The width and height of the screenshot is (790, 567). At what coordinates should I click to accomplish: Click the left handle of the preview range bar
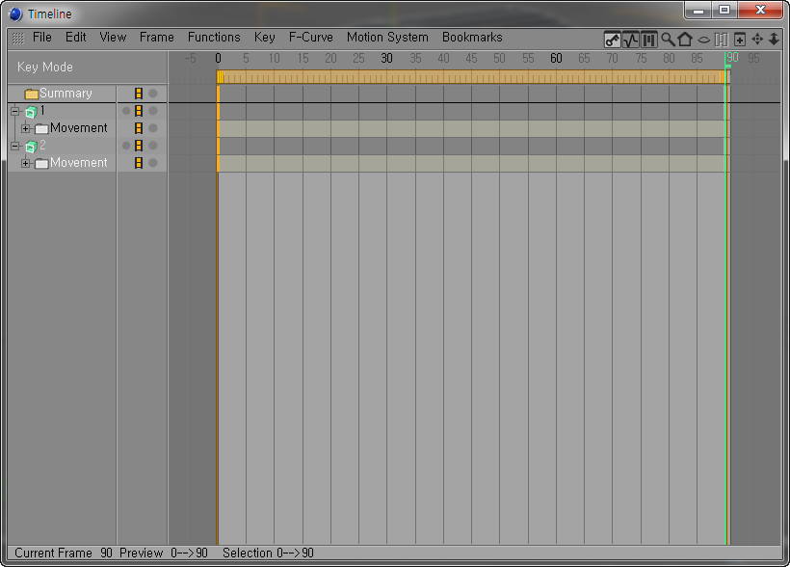coord(220,77)
